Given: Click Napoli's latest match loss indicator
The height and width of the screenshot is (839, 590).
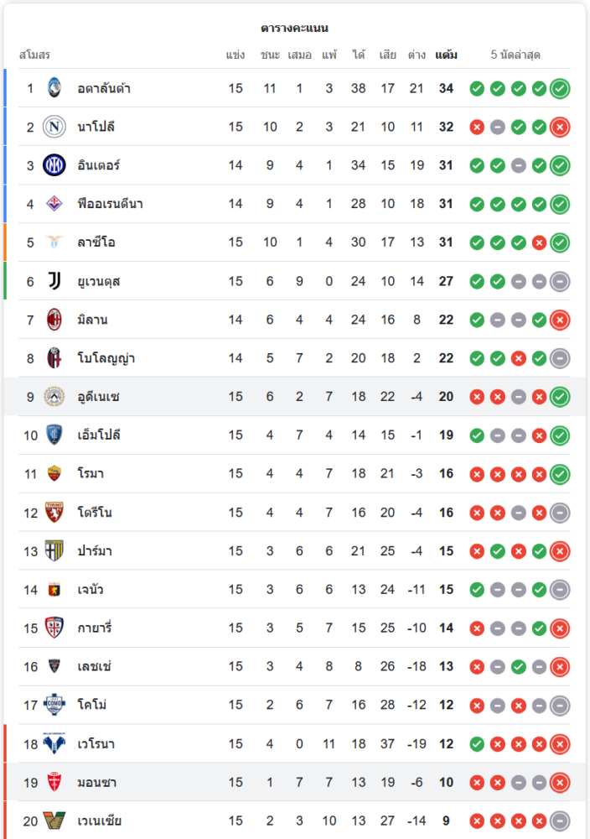Looking at the screenshot, I should (560, 127).
